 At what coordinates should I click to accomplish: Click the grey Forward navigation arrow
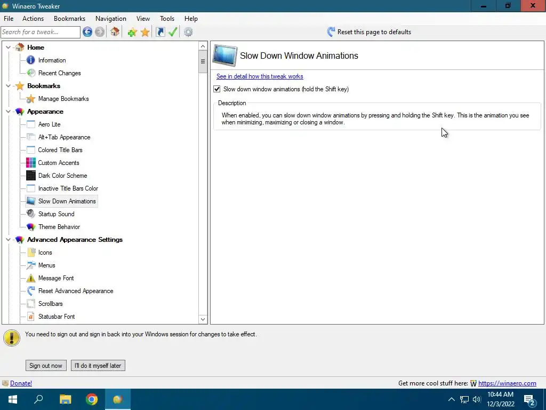click(x=100, y=32)
